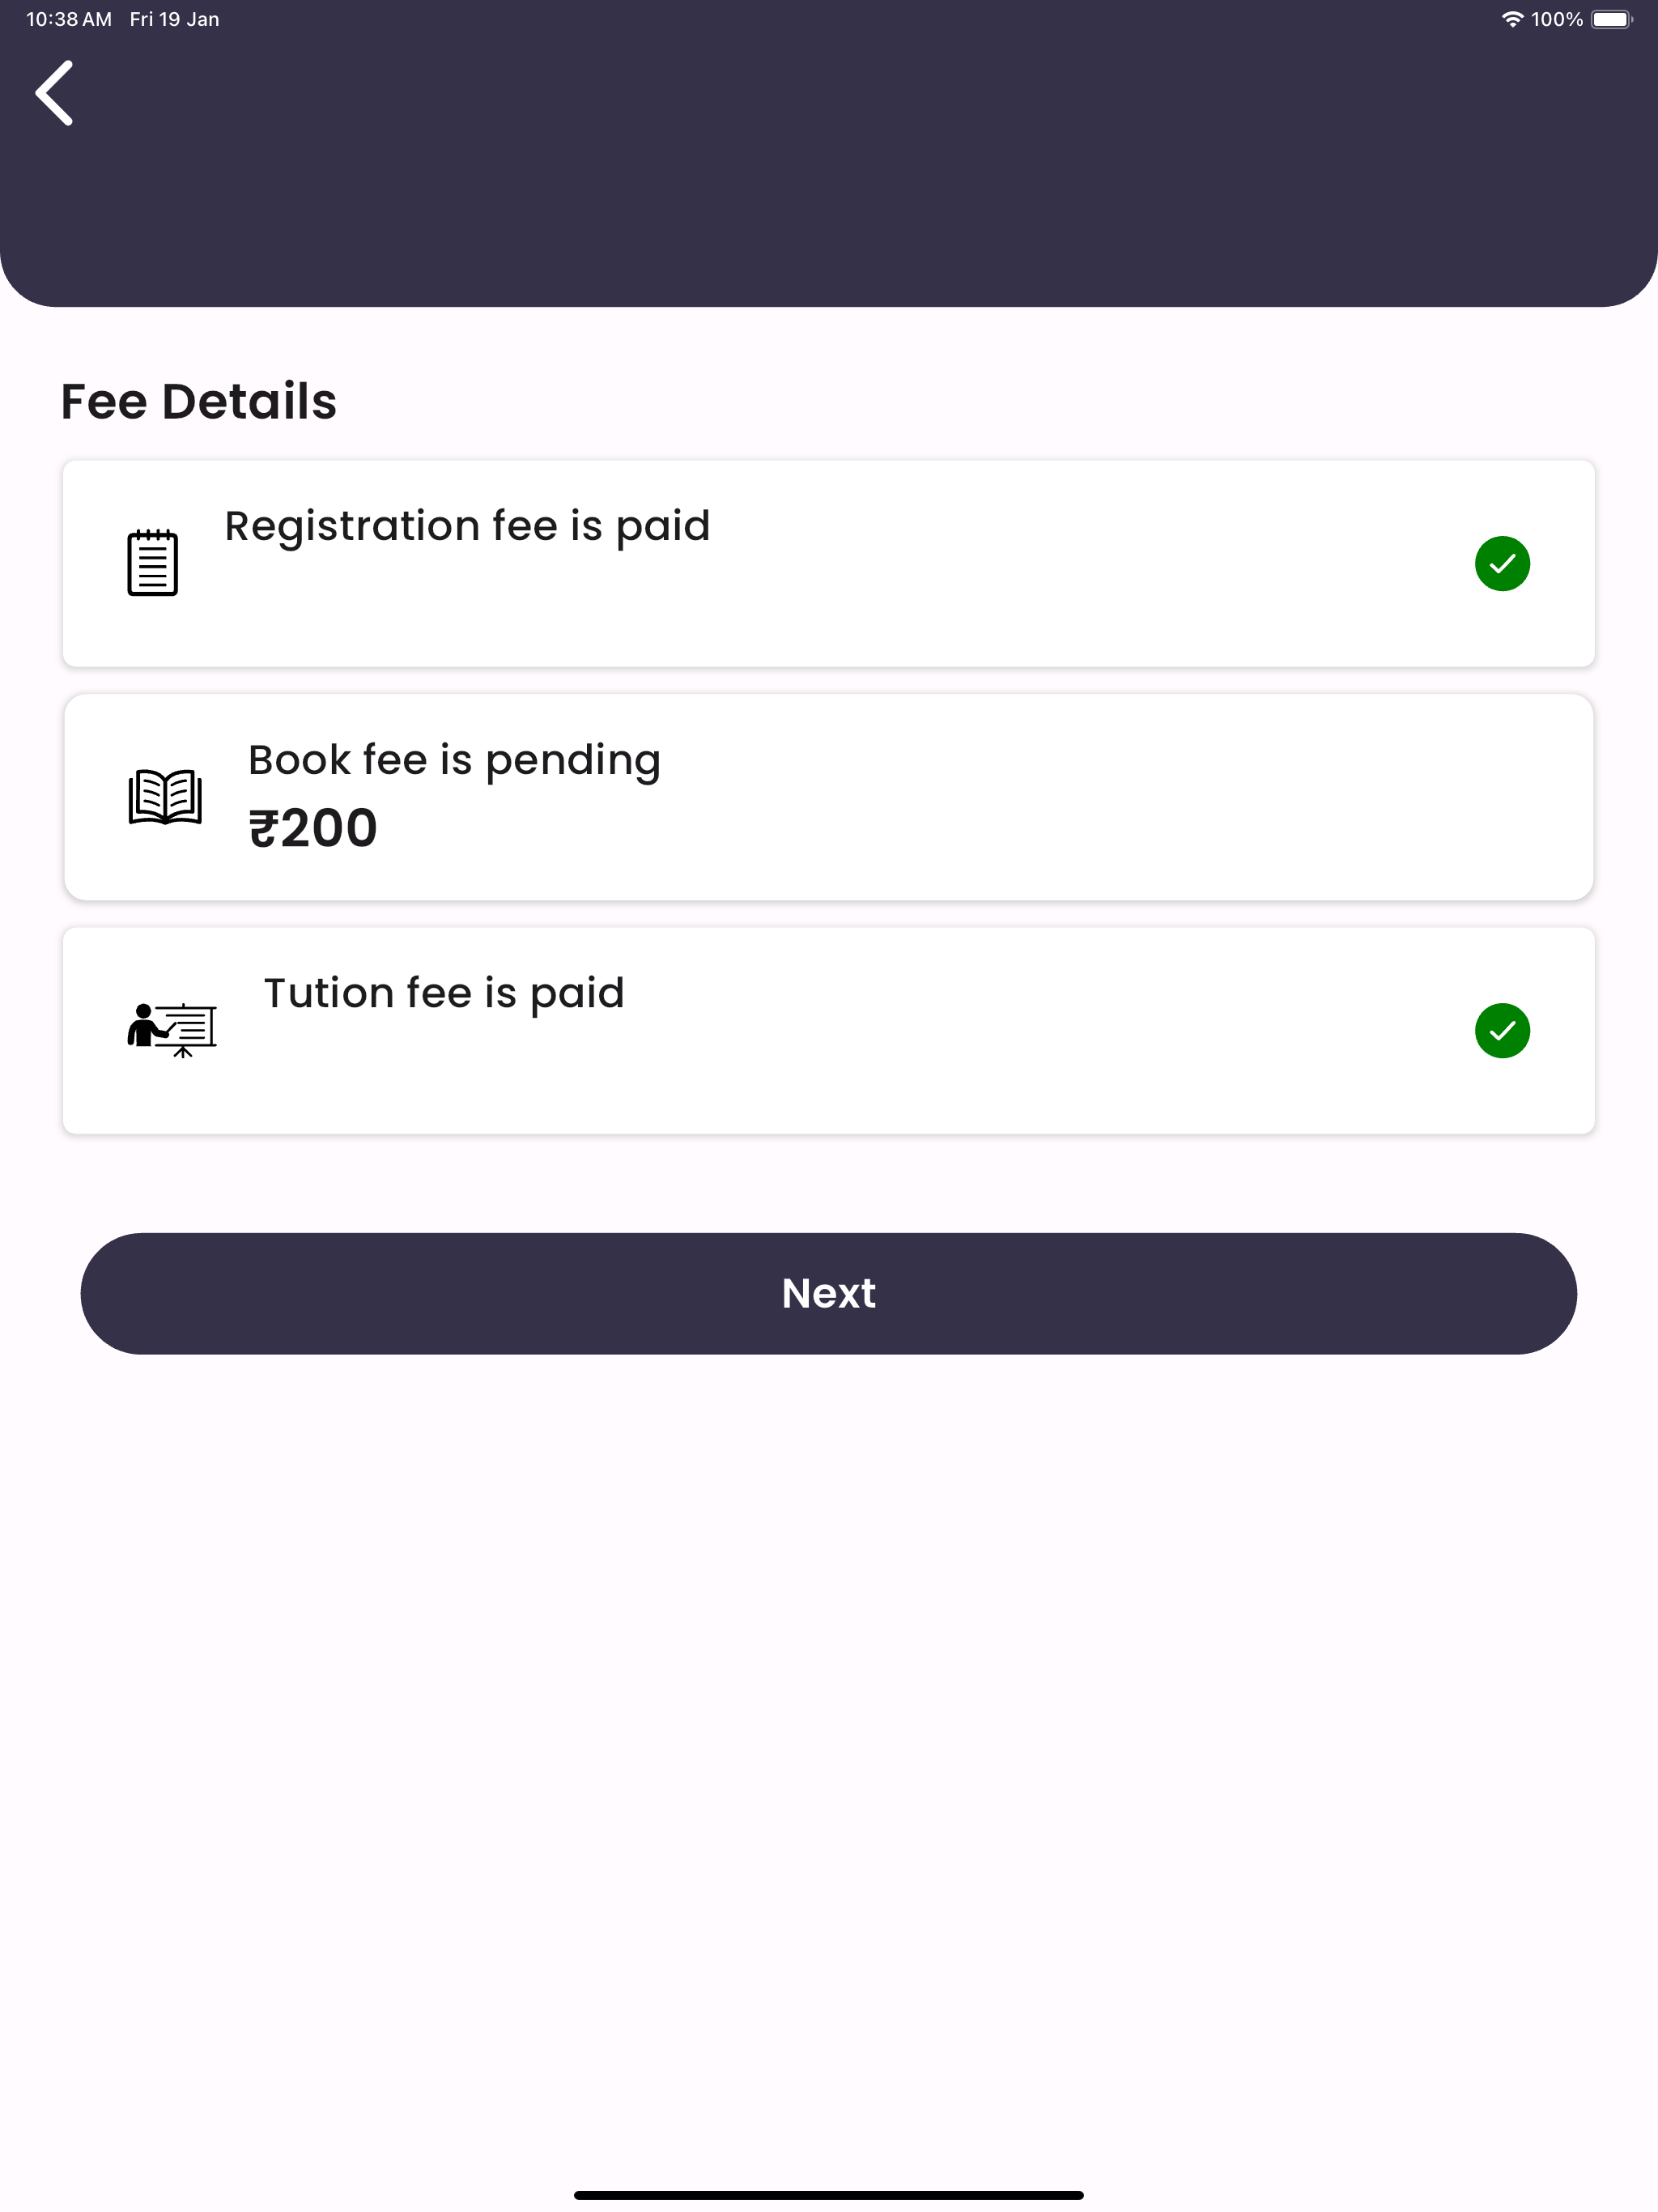
Task: Click the open book icon
Action: (x=165, y=797)
